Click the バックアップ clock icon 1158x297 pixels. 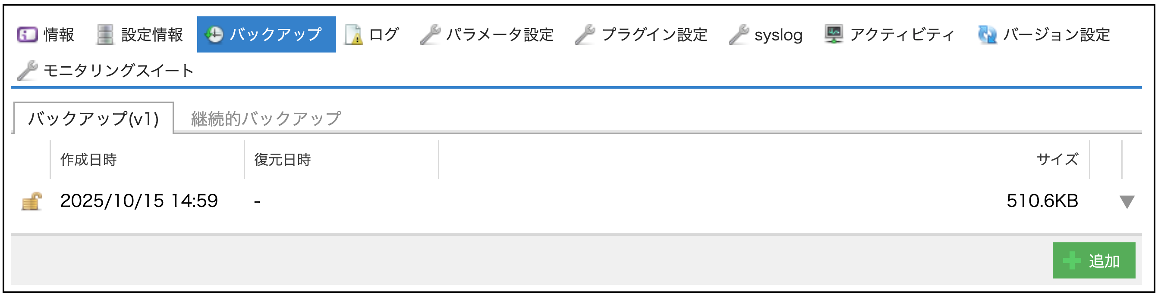click(214, 34)
